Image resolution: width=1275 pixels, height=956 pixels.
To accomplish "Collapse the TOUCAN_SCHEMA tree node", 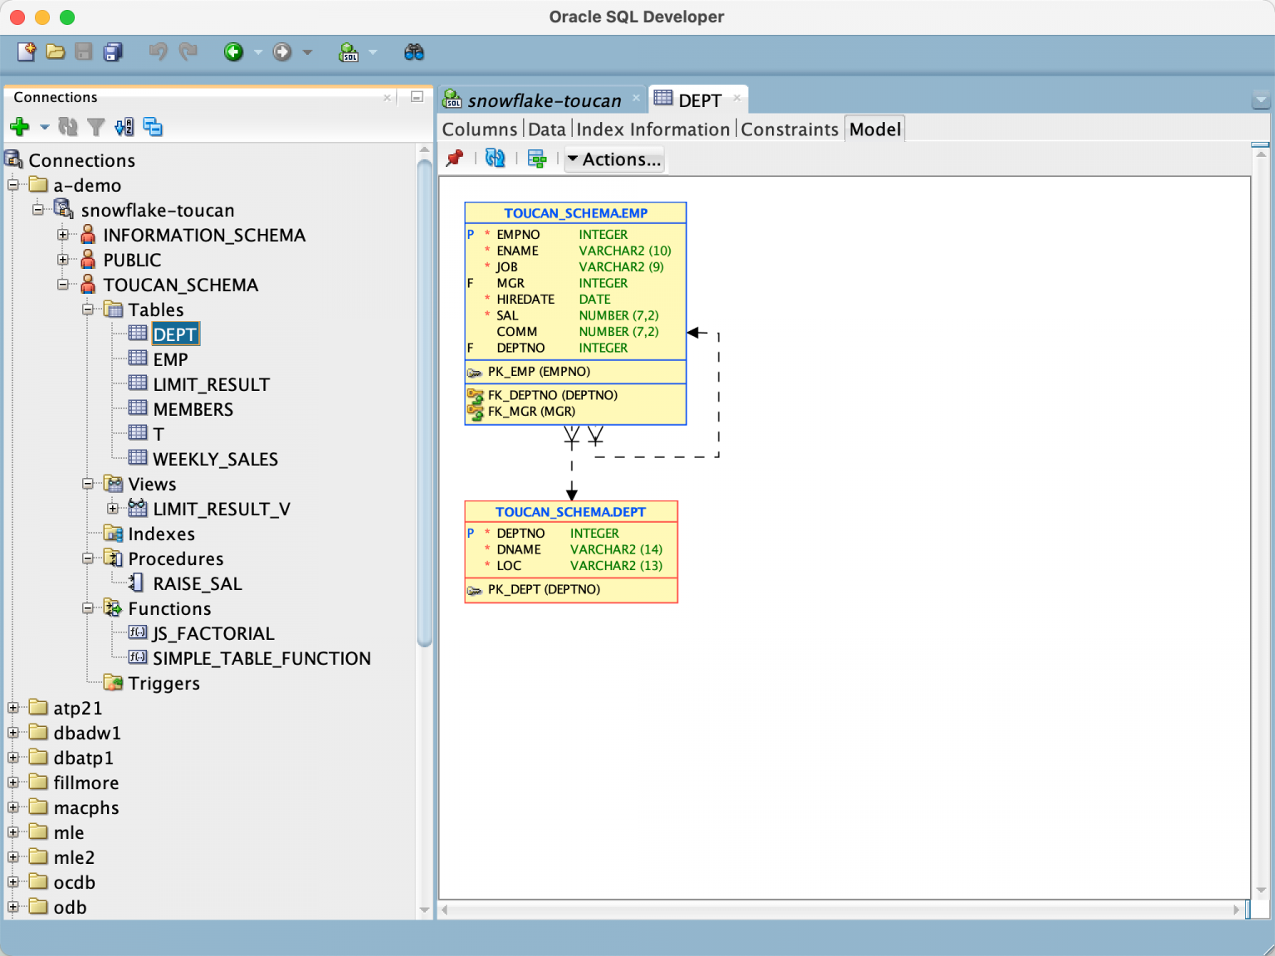I will (64, 285).
